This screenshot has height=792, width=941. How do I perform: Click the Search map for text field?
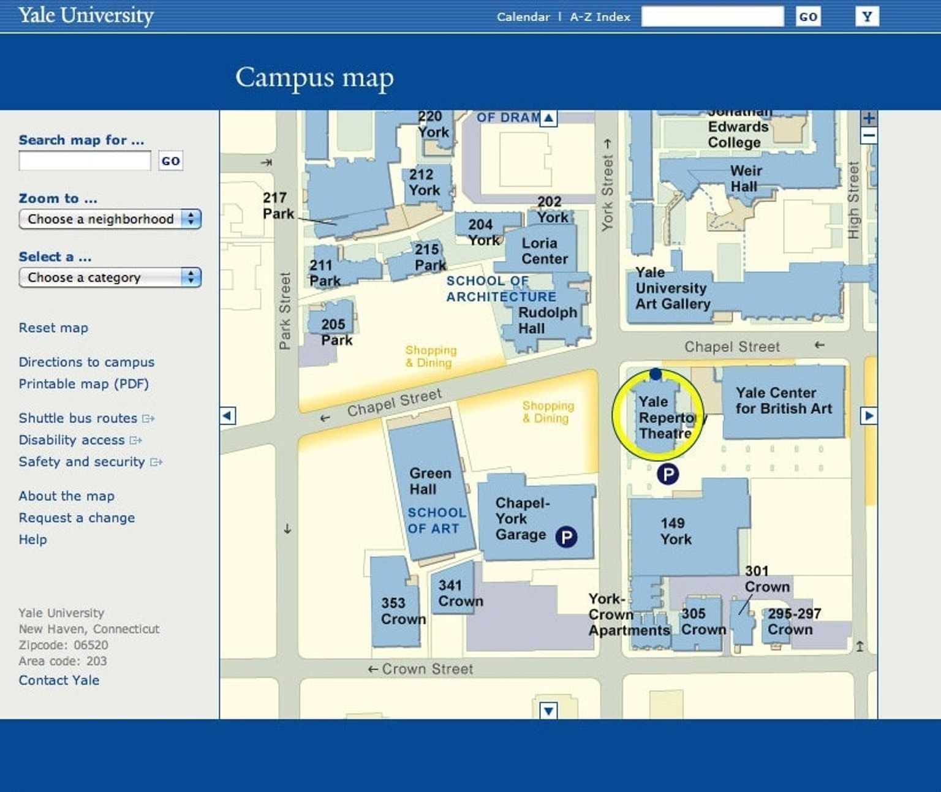85,161
